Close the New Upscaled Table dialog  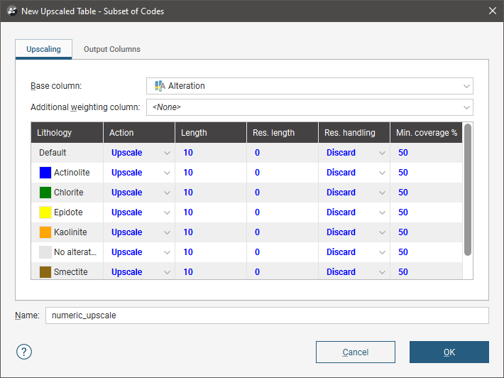[x=493, y=11]
